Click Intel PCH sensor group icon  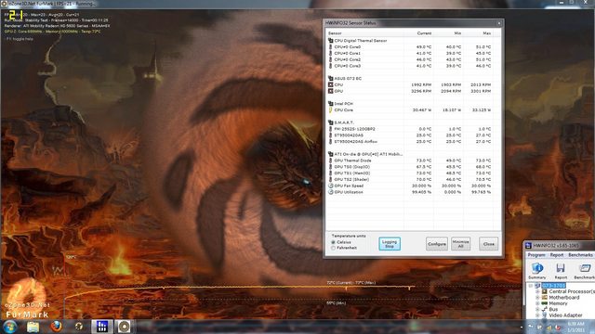click(330, 103)
